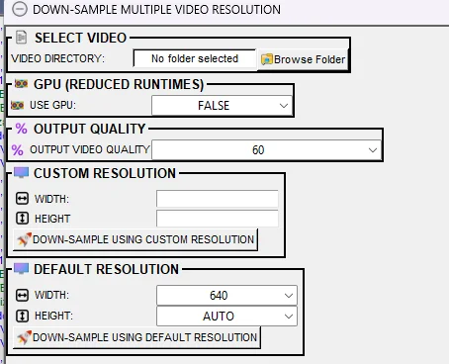Click the document icon beside SELECT VIDEO
449x364 pixels.
point(22,38)
